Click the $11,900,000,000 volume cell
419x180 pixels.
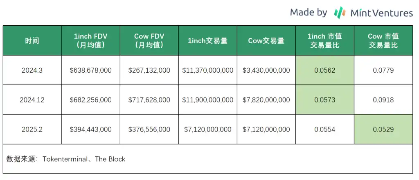[207, 100]
